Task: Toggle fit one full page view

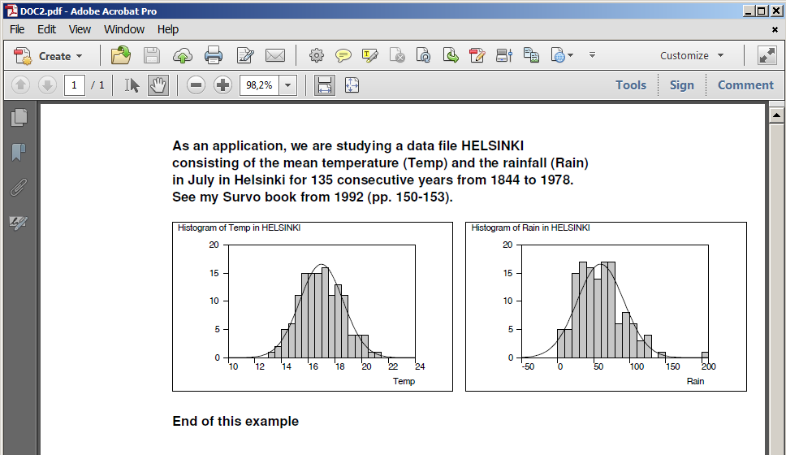Action: [352, 85]
